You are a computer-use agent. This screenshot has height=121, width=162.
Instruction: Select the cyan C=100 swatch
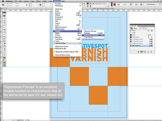(x=141, y=39)
